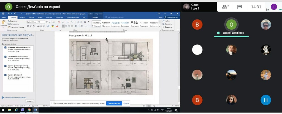Open the font size dropdown showing 11
282x114 pixels.
(44, 22)
